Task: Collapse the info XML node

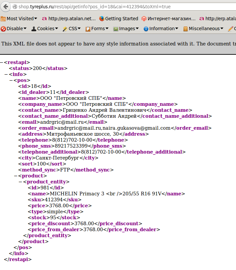Action: click(x=6, y=74)
